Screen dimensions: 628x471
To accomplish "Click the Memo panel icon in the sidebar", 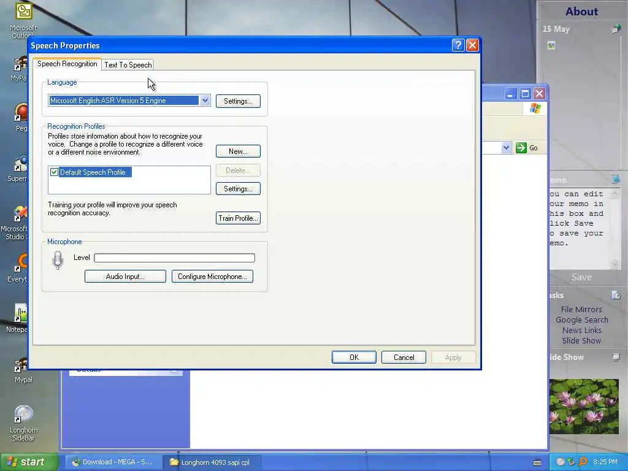I will tap(616, 180).
